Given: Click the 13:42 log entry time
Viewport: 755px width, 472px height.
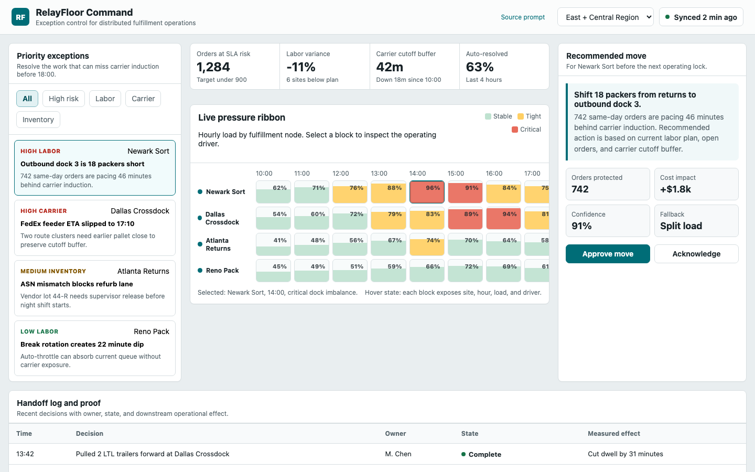Looking at the screenshot, I should (25, 454).
